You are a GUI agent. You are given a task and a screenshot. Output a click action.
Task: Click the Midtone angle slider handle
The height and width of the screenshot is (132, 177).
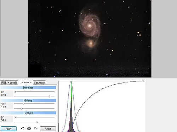tap(24, 104)
